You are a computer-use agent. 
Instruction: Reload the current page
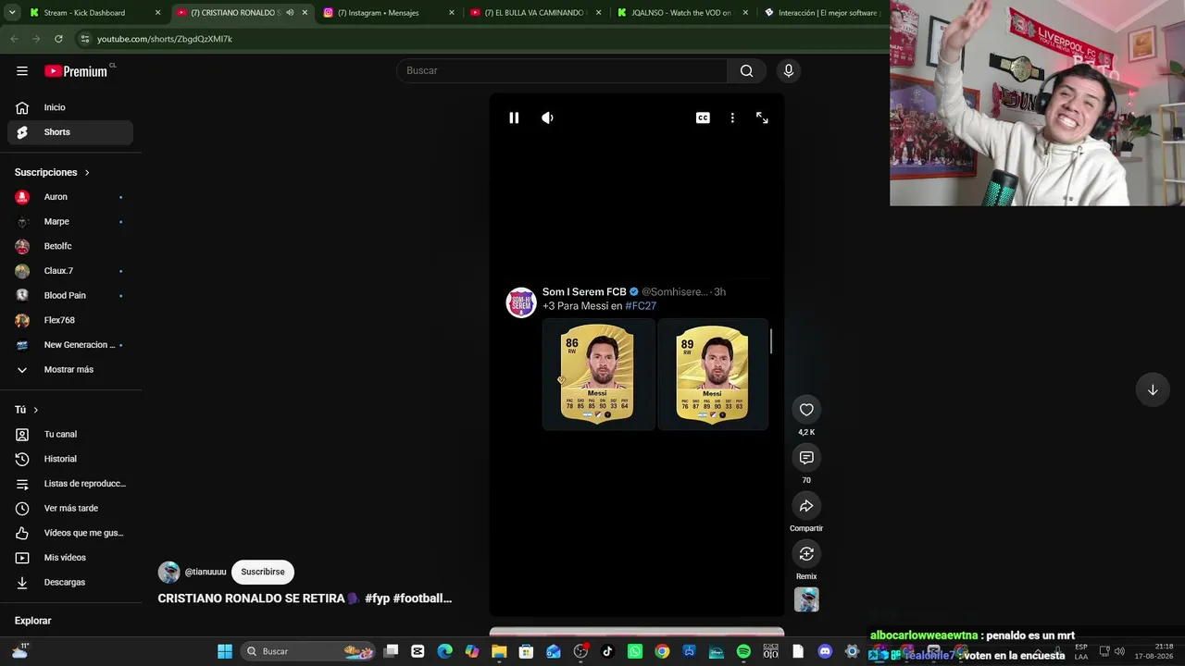pyautogui.click(x=58, y=39)
